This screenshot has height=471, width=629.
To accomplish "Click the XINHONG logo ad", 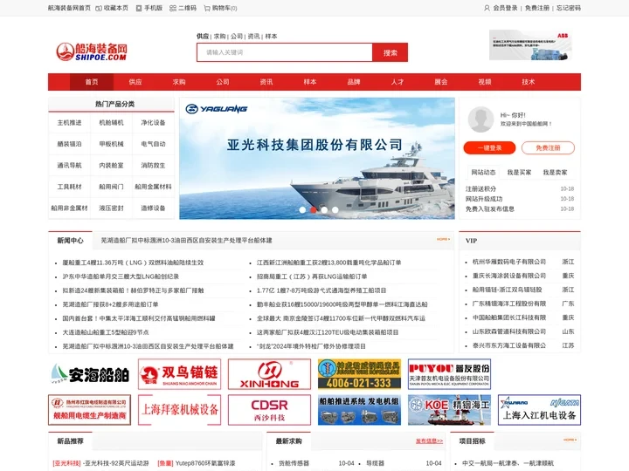I will point(269,374).
